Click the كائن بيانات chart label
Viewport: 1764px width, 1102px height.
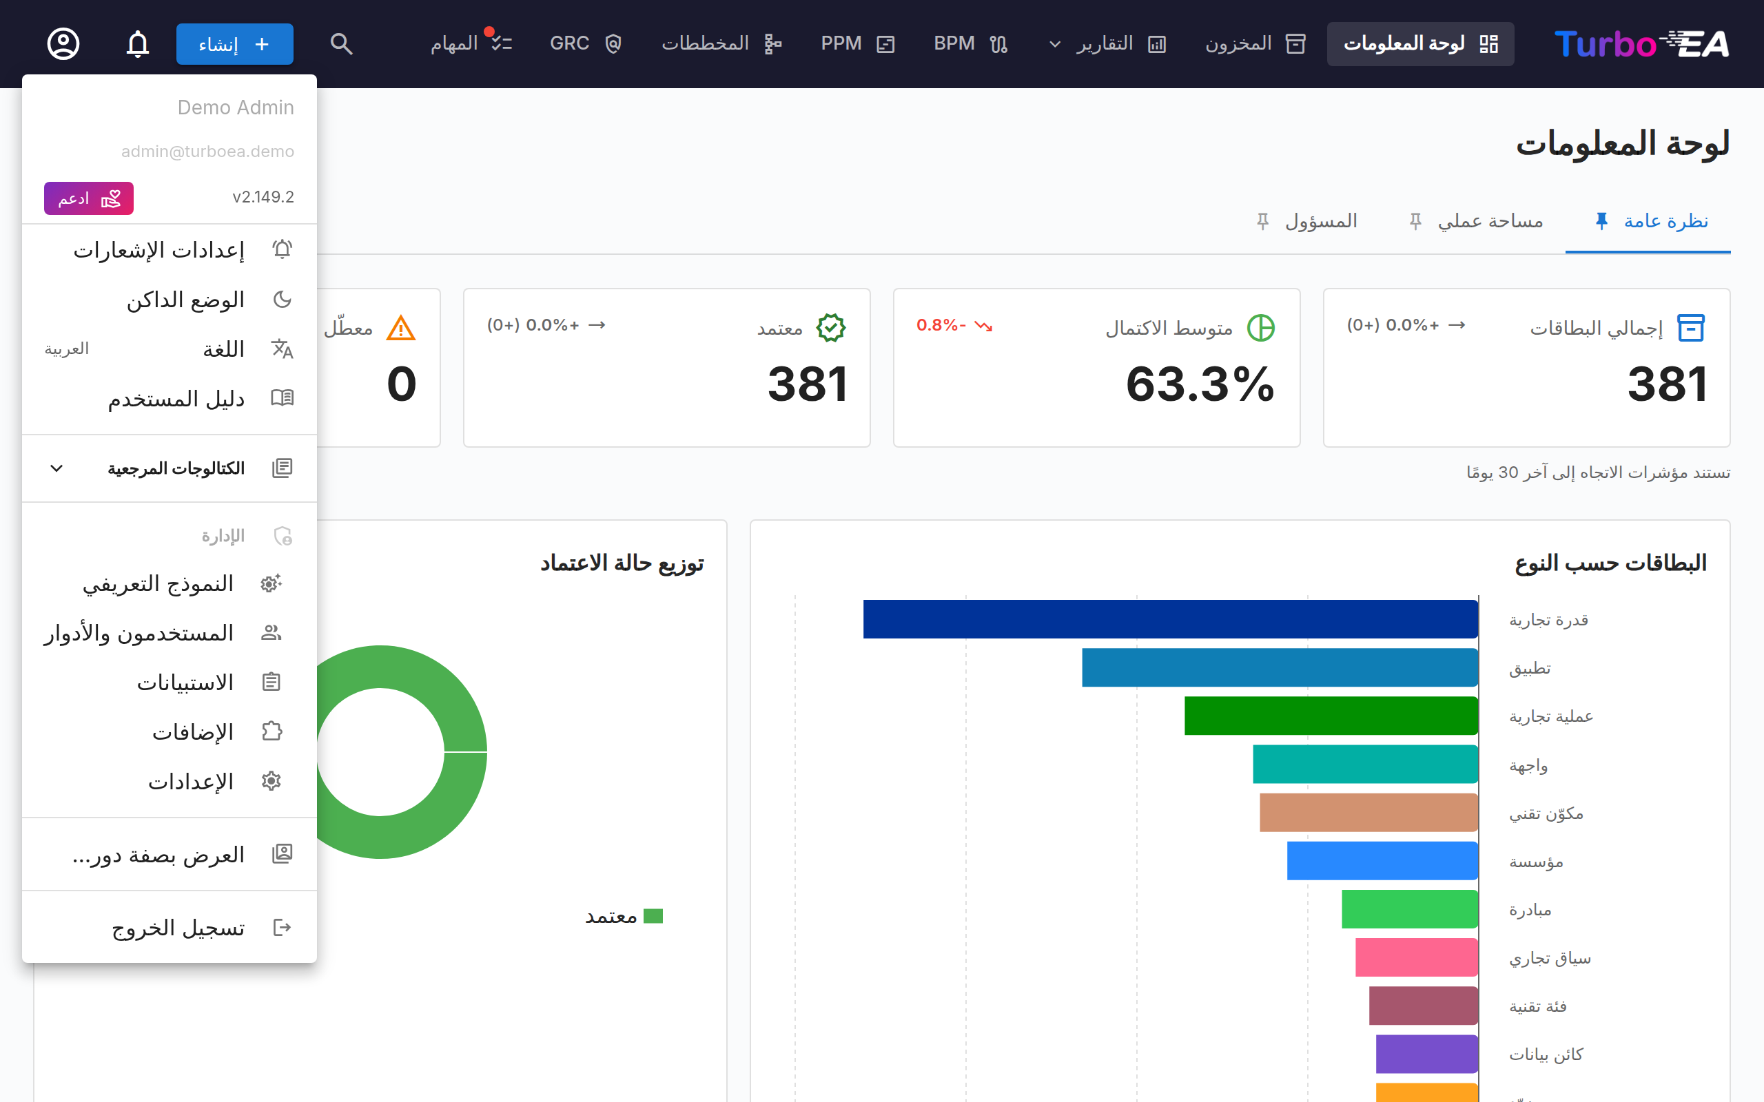1546,1054
